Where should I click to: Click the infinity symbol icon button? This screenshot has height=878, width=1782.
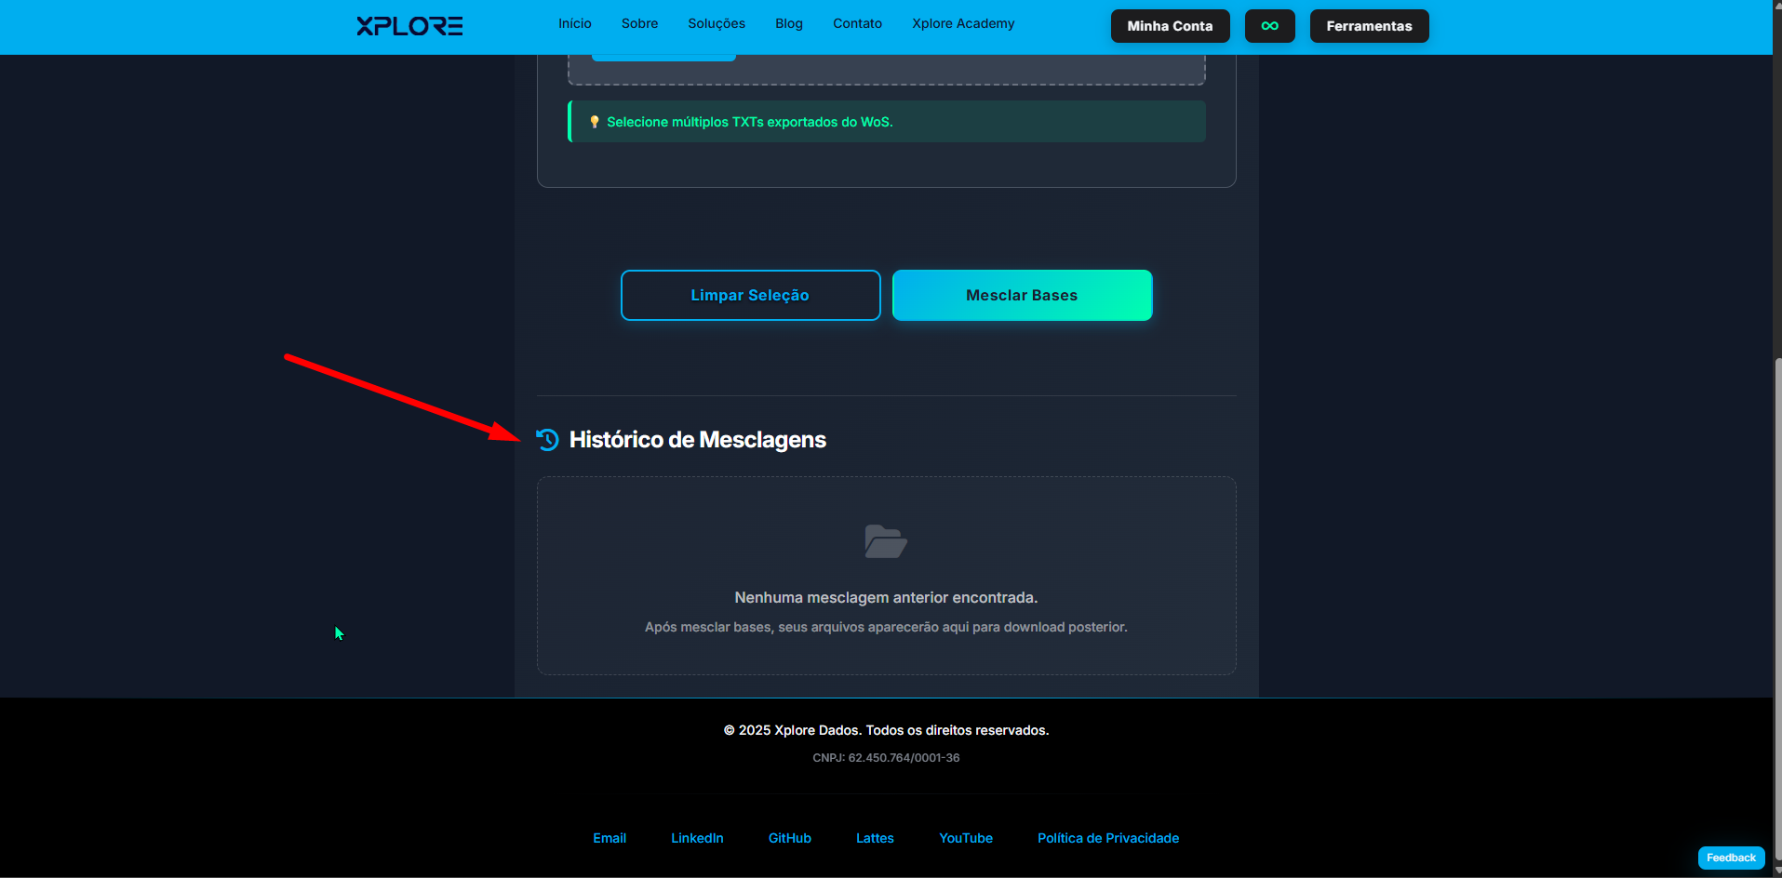point(1269,26)
